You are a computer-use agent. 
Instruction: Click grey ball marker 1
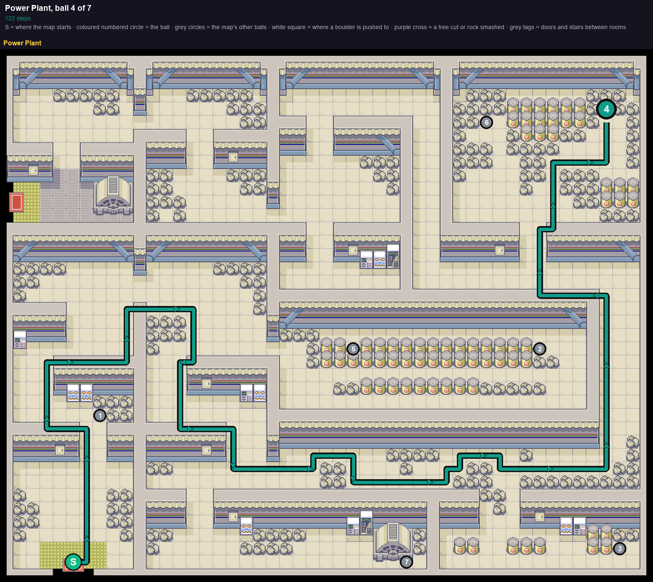(100, 415)
